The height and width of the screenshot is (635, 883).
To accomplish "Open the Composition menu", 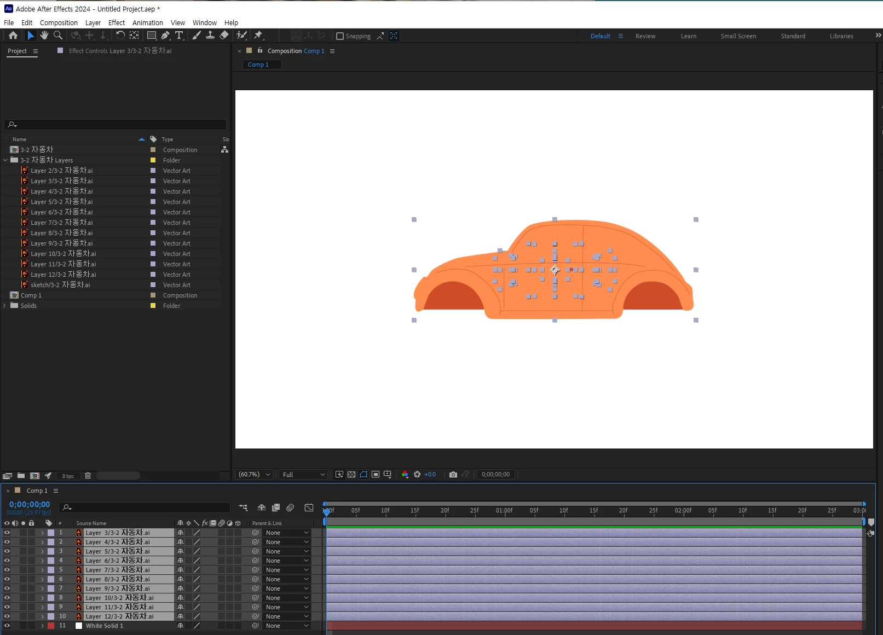I will (59, 23).
